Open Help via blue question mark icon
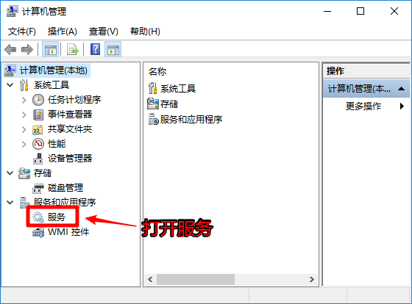Viewport: 412px width, 304px height. coord(95,49)
